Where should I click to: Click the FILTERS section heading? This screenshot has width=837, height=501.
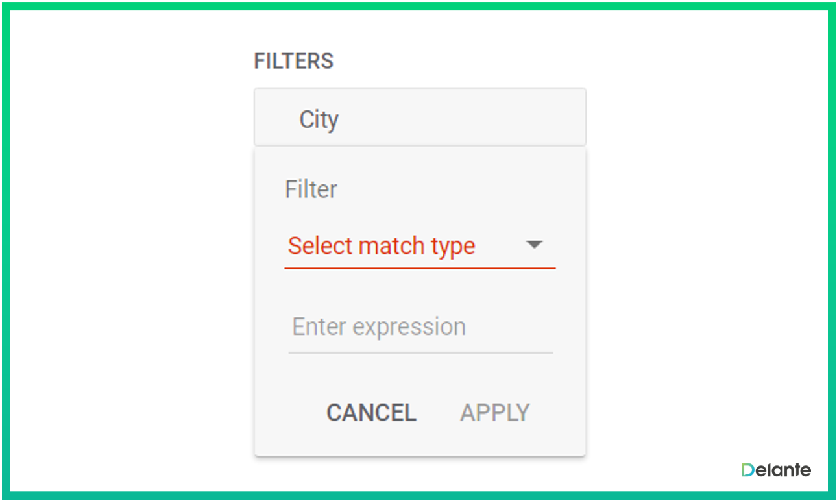293,61
